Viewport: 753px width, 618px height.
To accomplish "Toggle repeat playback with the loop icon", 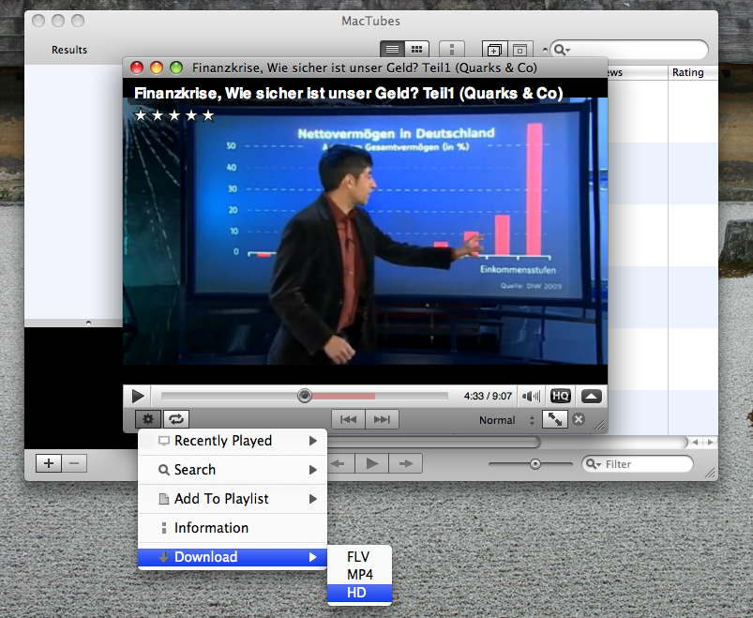I will (x=176, y=420).
